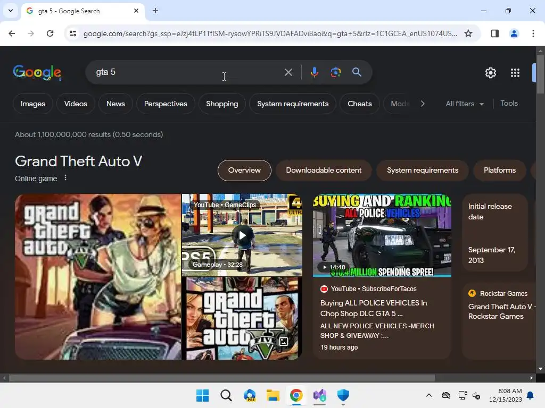Open the Initial release date card
545x408 pixels.
[495, 233]
